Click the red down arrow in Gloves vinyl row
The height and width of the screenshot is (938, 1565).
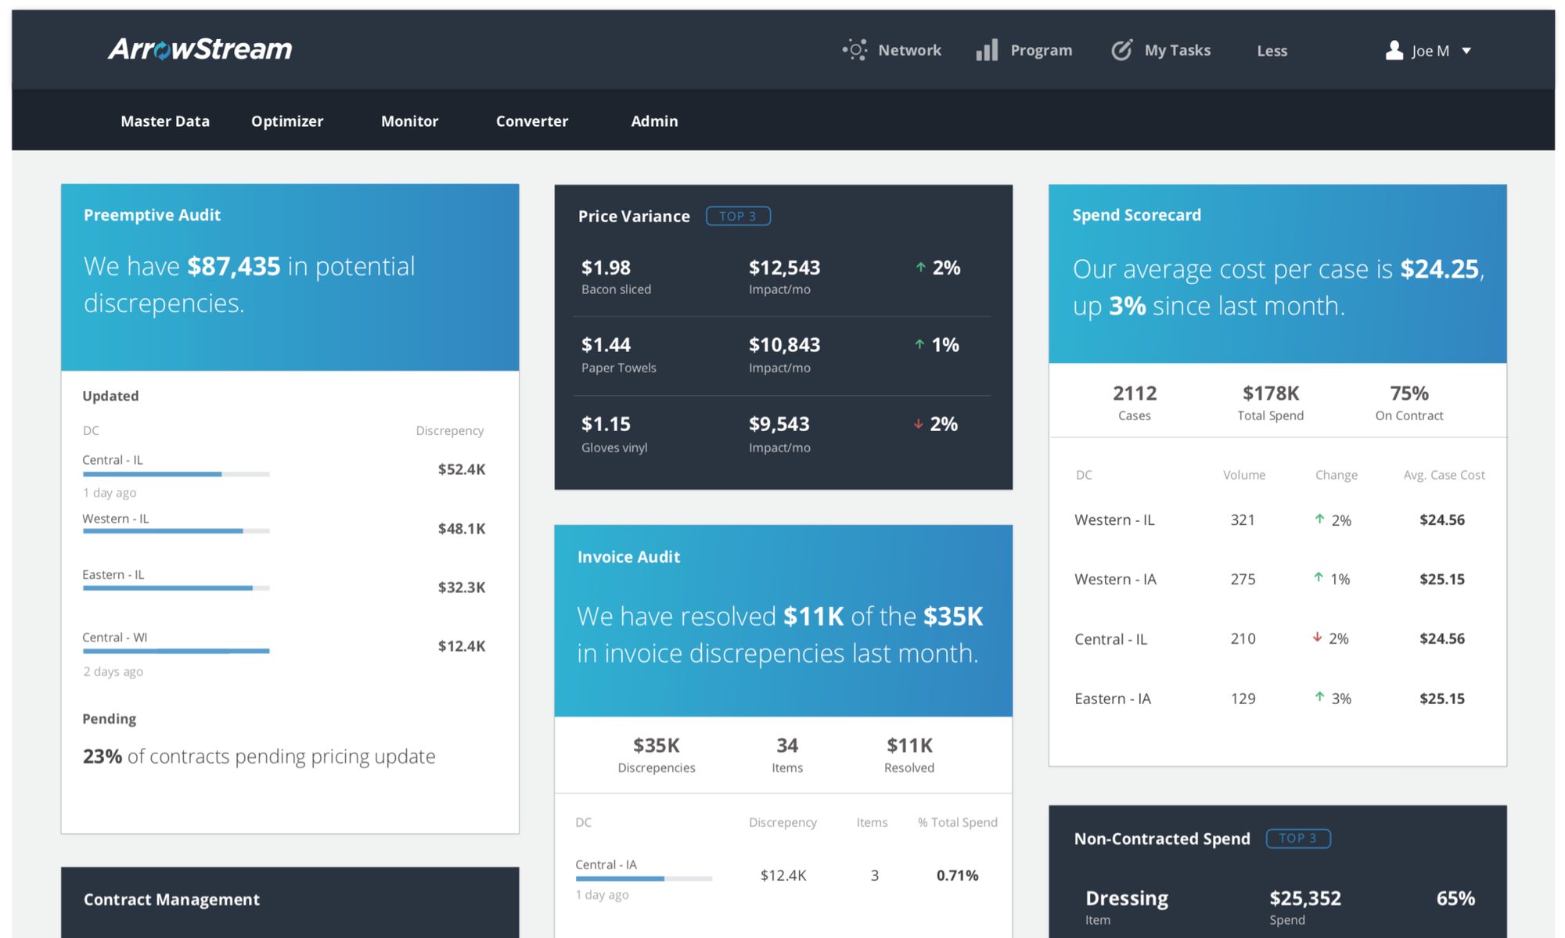(919, 424)
